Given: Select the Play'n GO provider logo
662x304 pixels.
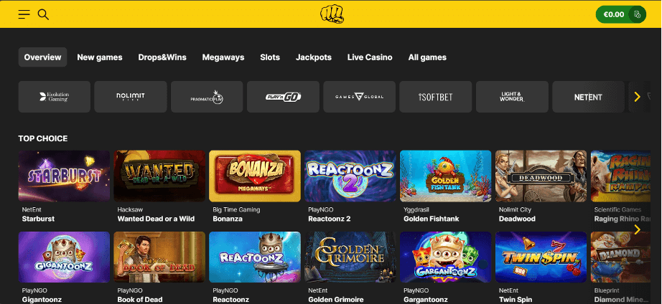Looking at the screenshot, I should pos(284,97).
